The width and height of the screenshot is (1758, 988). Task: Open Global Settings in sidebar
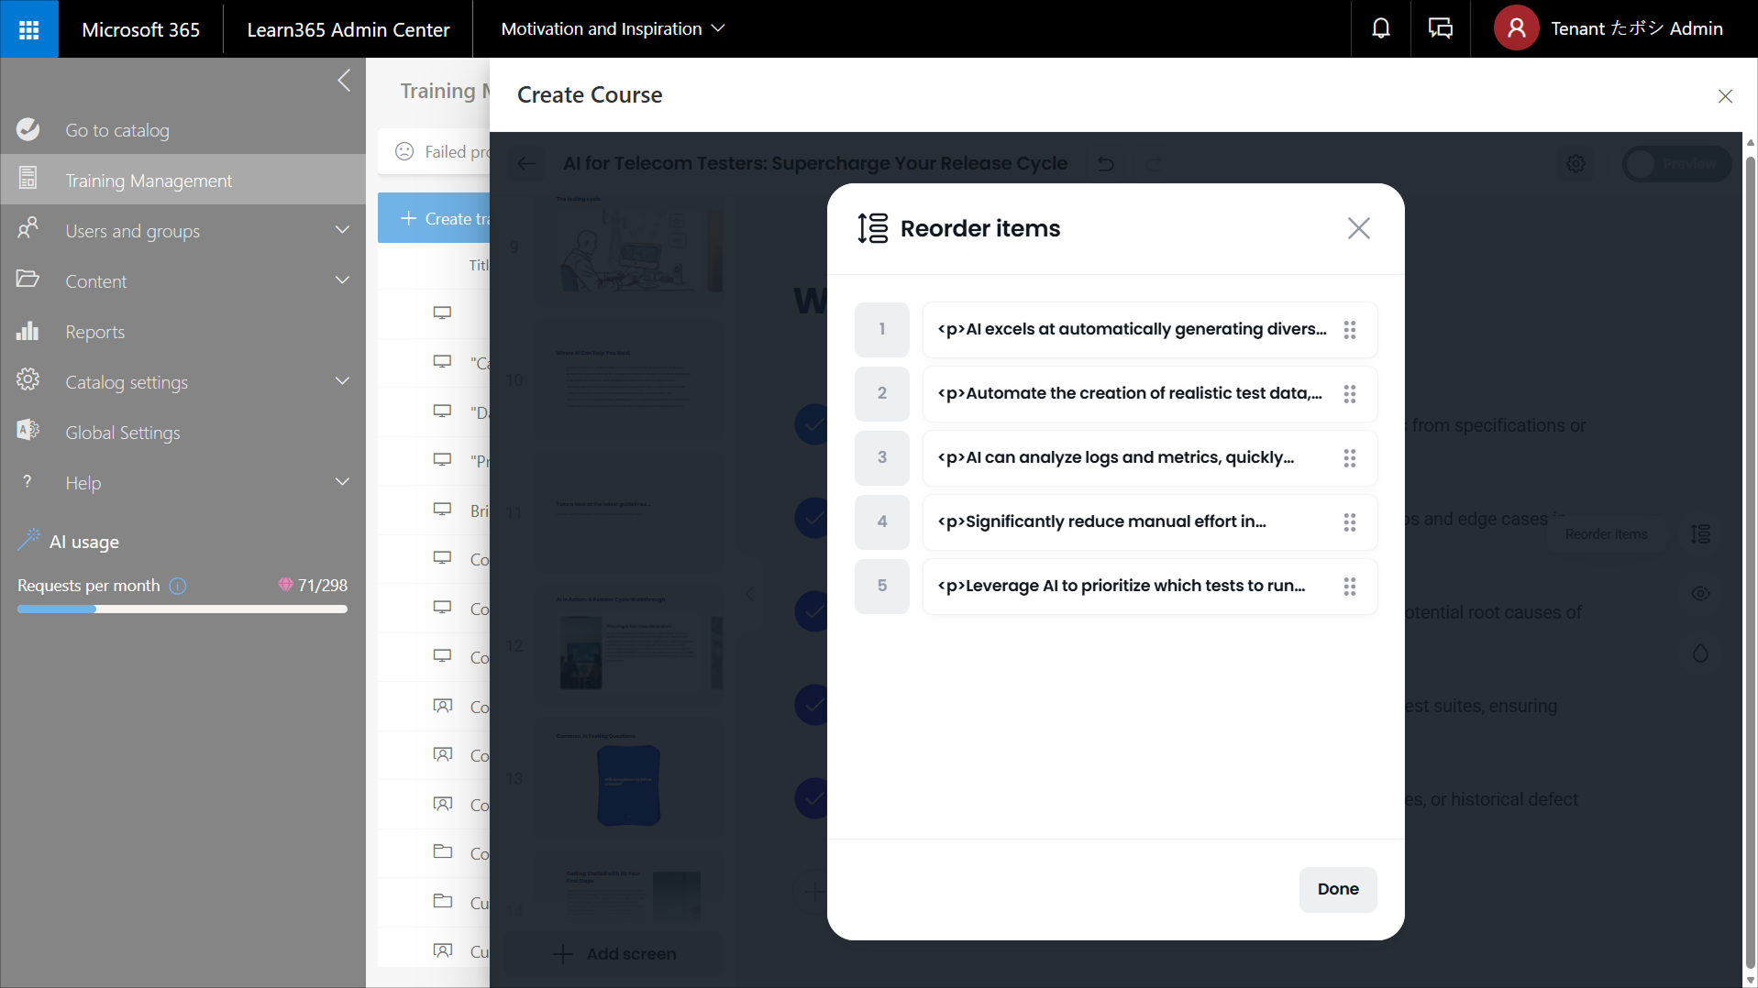tap(122, 433)
